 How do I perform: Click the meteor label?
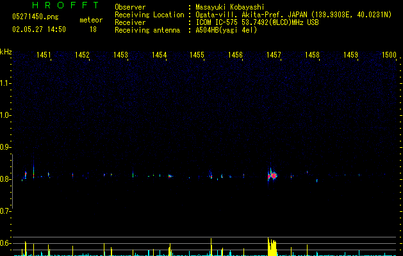[x=91, y=20]
